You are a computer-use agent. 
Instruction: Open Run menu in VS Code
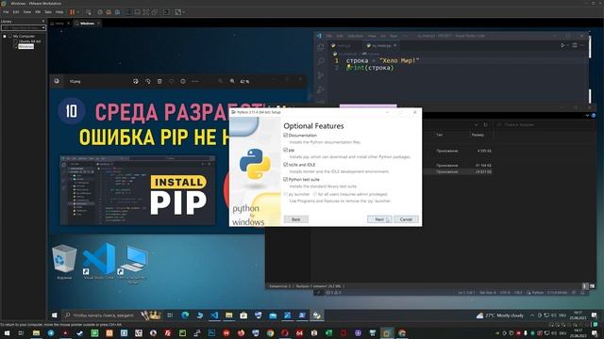pyautogui.click(x=394, y=36)
